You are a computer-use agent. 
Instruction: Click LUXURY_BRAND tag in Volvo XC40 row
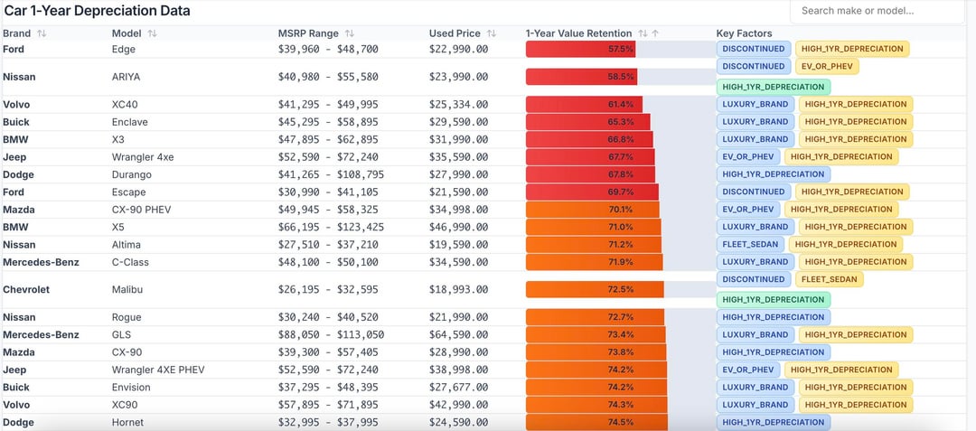coord(755,104)
